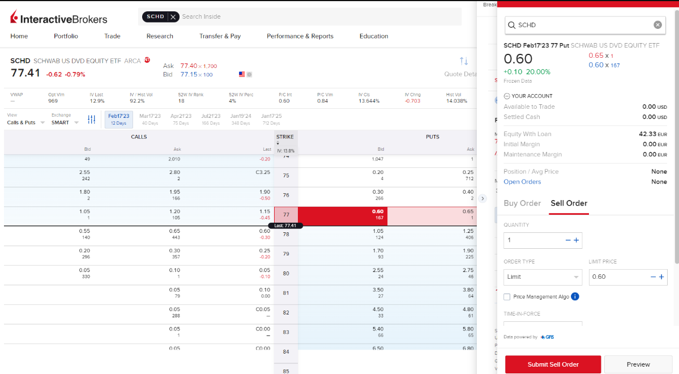This screenshot has width=679, height=374.
Task: Switch to the Buy Order tab
Action: [522, 203]
